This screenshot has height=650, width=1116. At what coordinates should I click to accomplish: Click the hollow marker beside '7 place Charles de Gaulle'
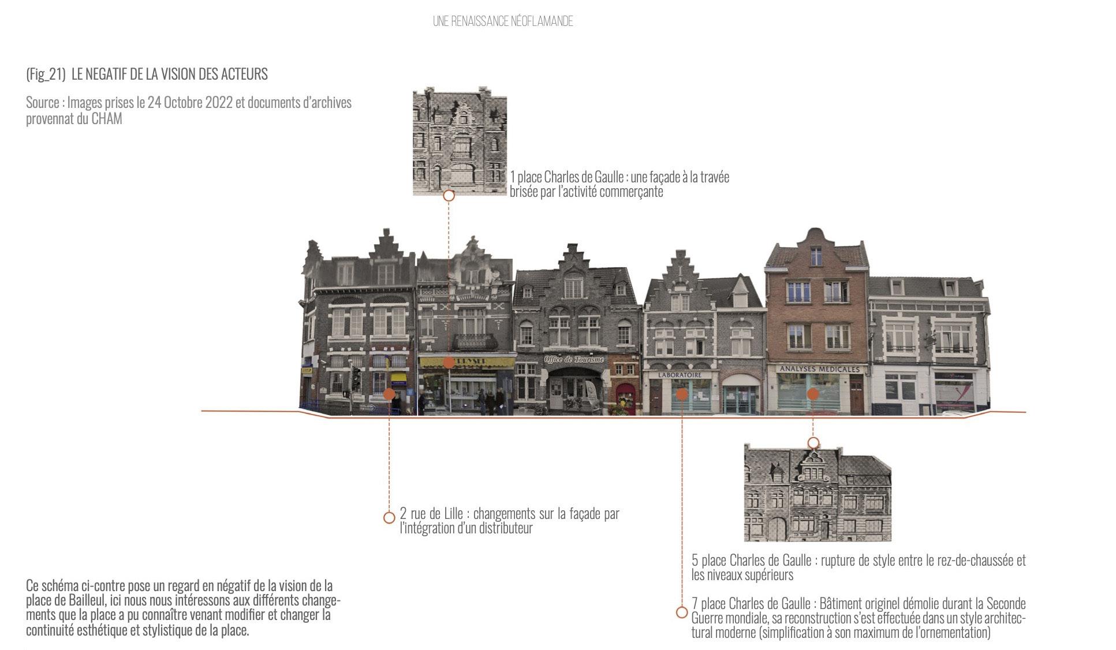(682, 612)
